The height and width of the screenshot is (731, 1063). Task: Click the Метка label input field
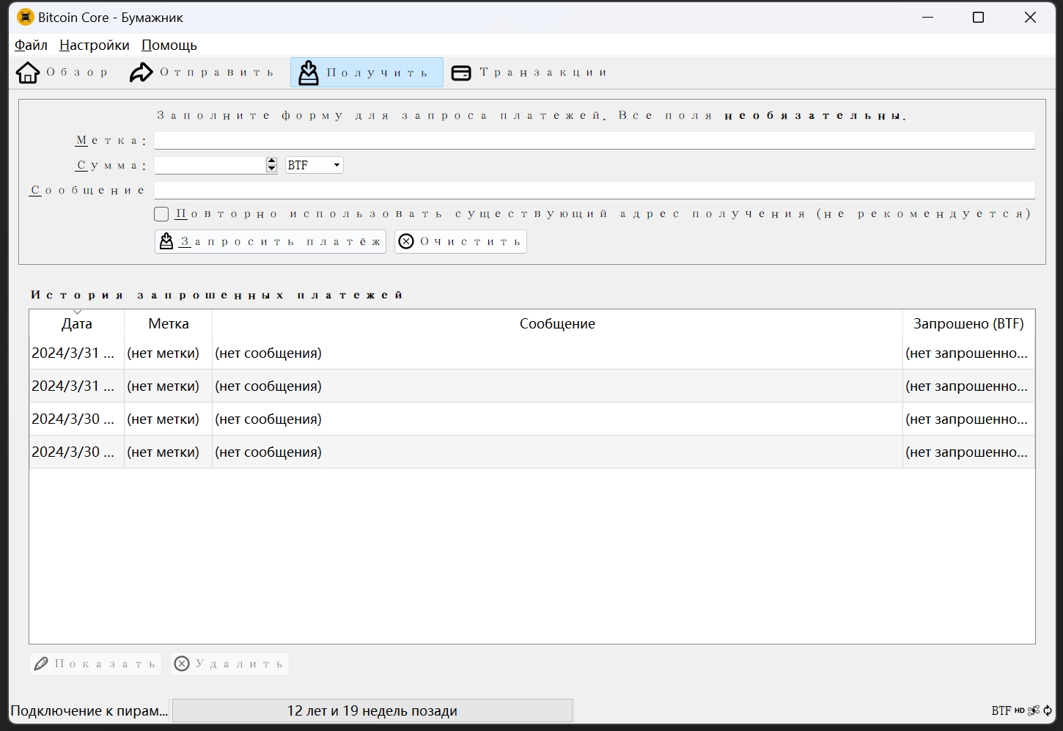595,140
